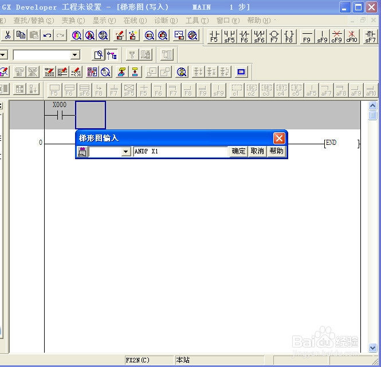Click the ANDP X1 instruction input field

click(180, 152)
